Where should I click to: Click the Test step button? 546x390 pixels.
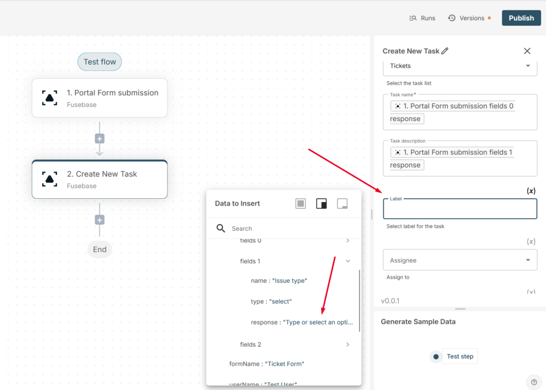tap(460, 356)
